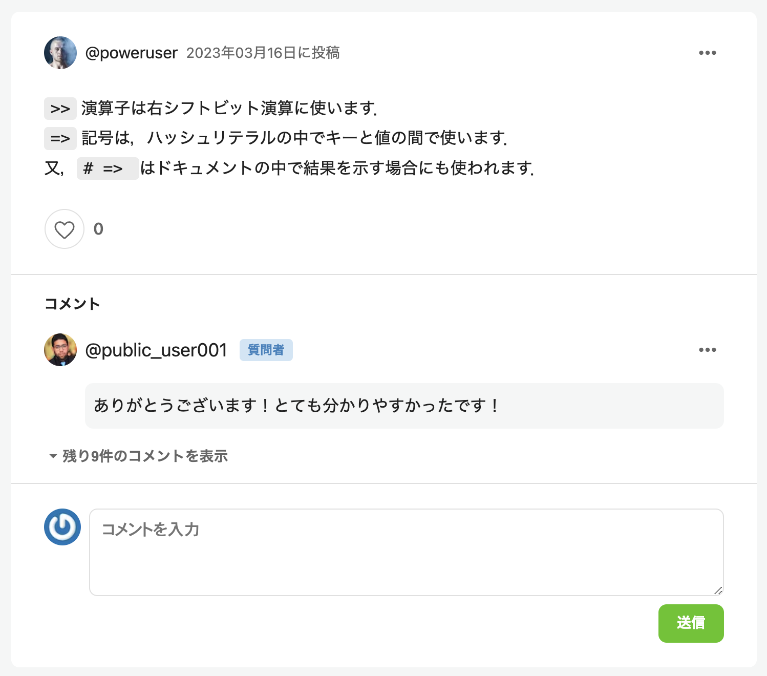Open @poweruser's profile avatar
The height and width of the screenshot is (676, 767).
pos(60,52)
